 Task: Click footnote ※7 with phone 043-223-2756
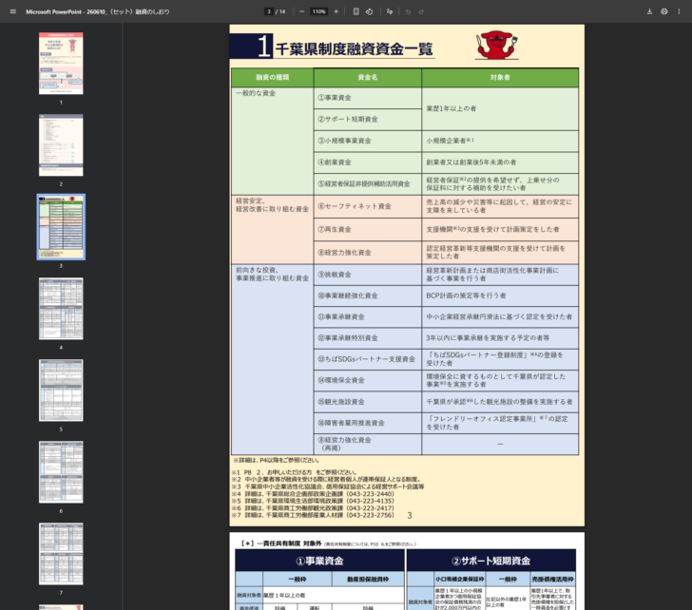313,515
